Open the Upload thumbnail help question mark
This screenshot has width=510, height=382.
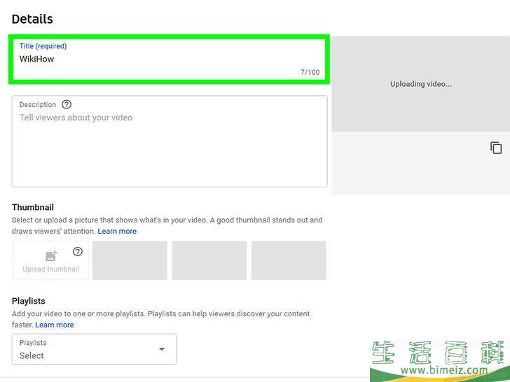pyautogui.click(x=78, y=252)
